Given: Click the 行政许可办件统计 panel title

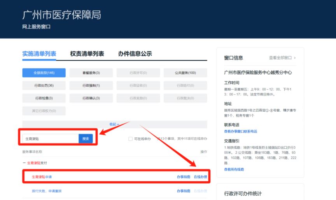Looking at the screenshot, I should (243, 194).
